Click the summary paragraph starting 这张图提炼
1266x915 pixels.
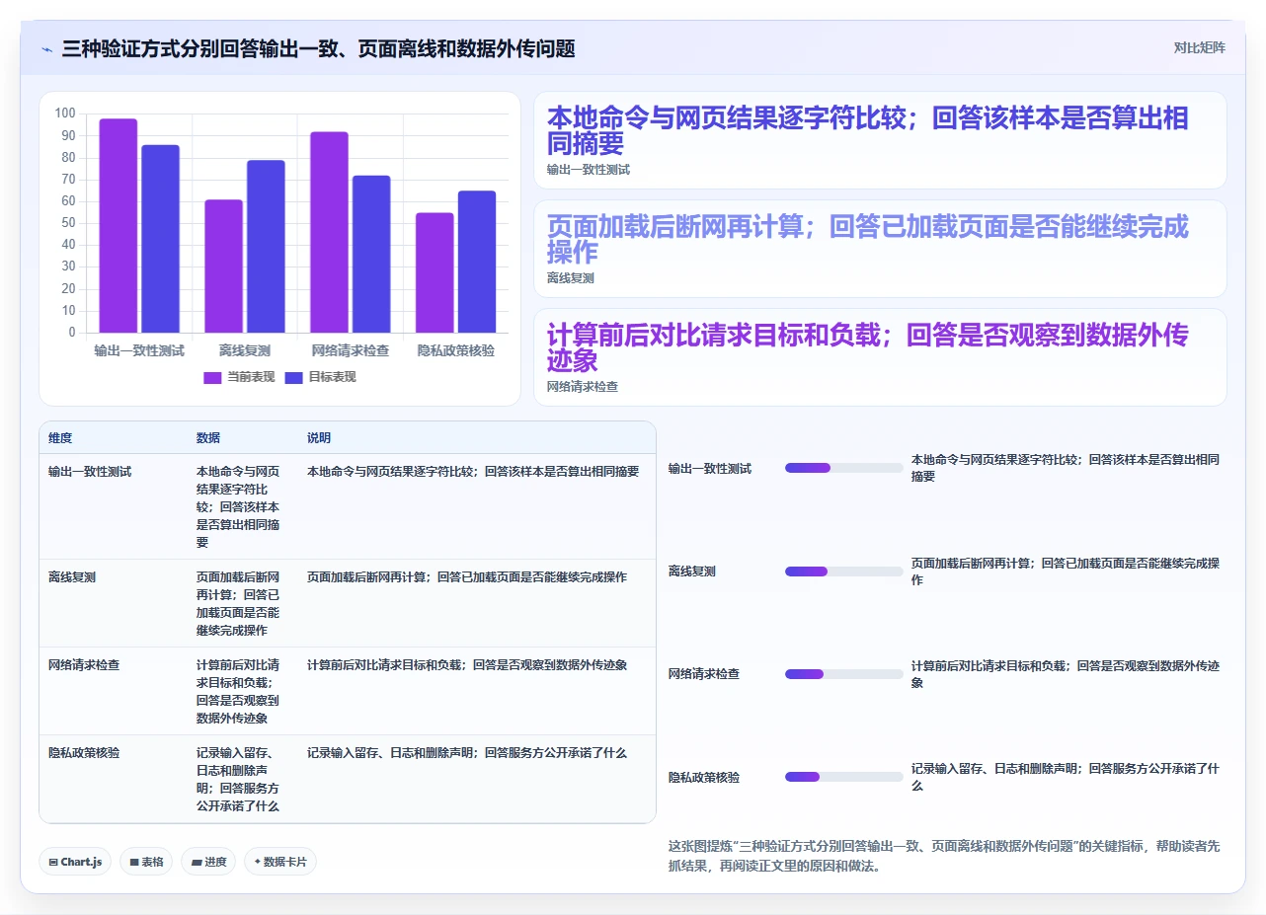coord(944,856)
